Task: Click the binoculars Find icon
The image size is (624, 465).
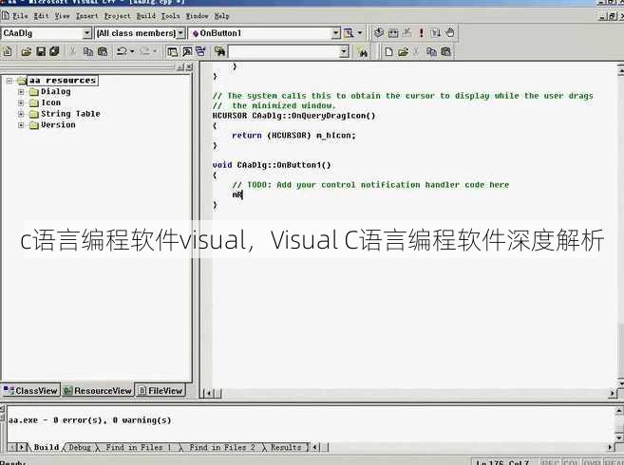Action: click(363, 51)
